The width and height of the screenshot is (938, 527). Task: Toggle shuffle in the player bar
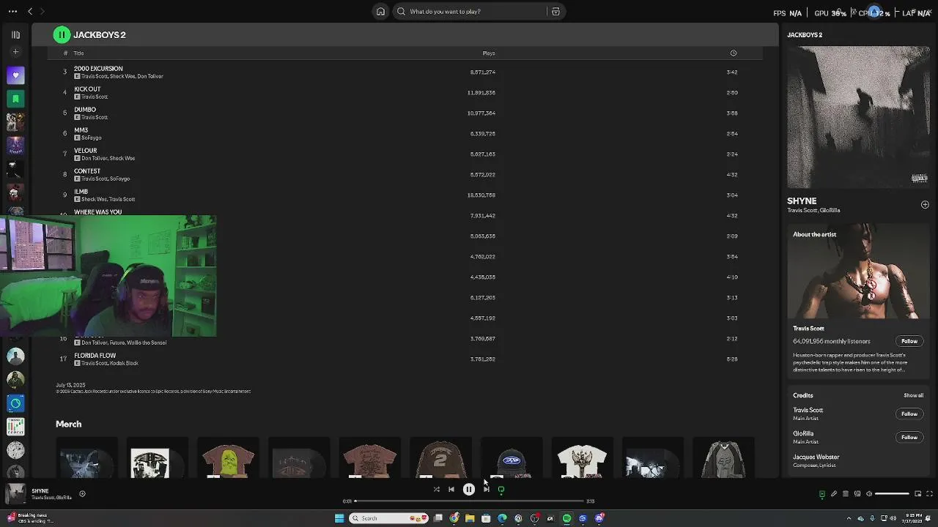tap(436, 490)
